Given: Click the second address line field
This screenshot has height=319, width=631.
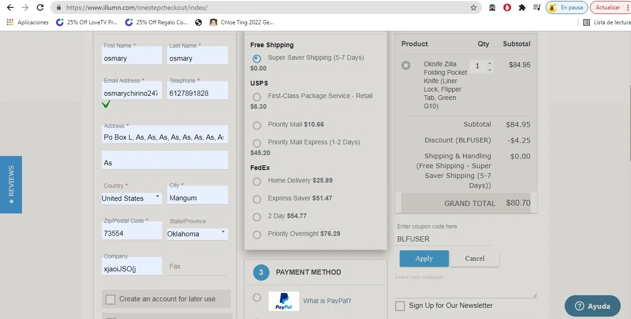Looking at the screenshot, I should [165, 160].
